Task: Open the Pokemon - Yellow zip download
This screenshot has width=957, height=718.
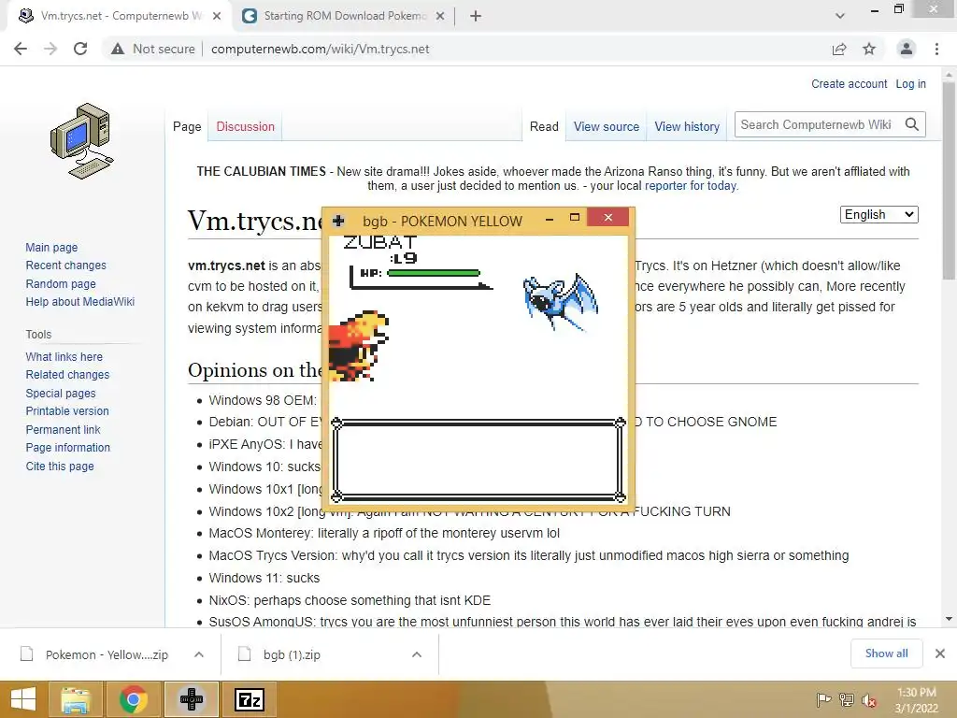Action: click(107, 654)
